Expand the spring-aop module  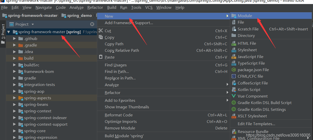[x=14, y=91]
